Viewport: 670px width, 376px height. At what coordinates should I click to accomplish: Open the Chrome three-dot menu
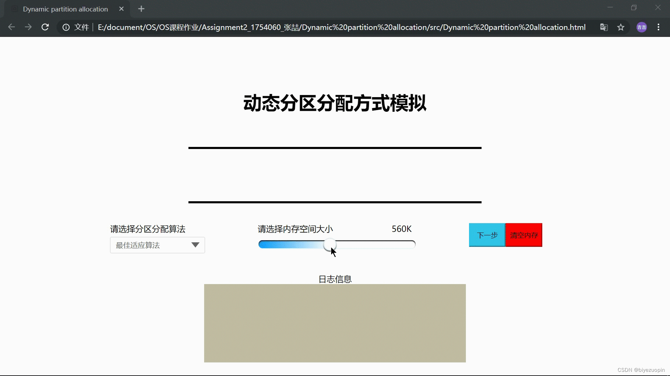click(658, 27)
